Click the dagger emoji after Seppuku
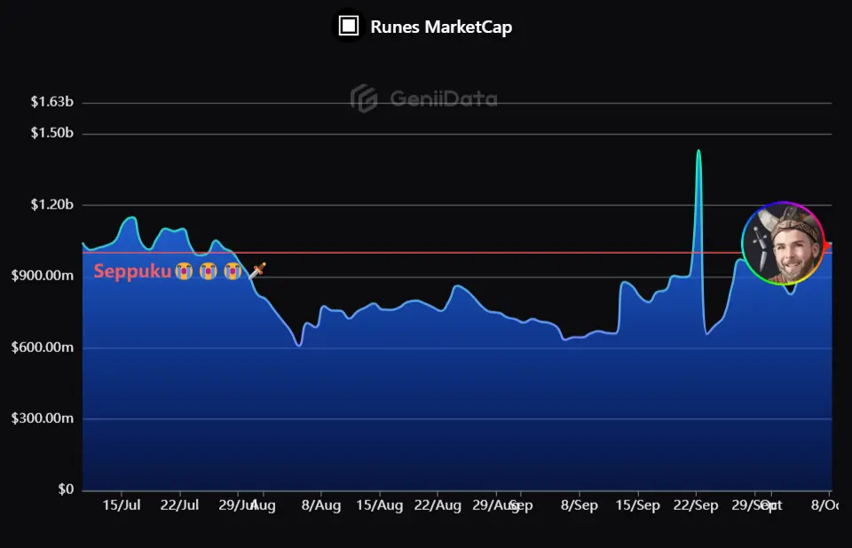 (256, 270)
